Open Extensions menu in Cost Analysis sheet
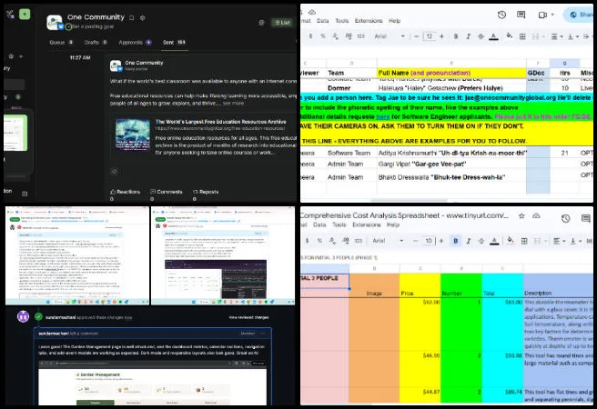Screen dimensions: 597x409 (x=366, y=224)
